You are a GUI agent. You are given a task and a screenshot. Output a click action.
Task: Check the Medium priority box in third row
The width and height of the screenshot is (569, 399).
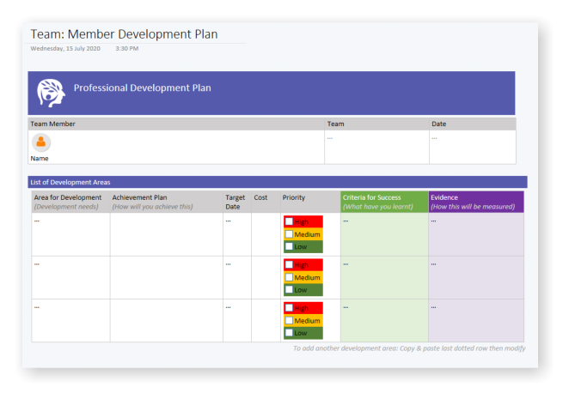point(289,320)
